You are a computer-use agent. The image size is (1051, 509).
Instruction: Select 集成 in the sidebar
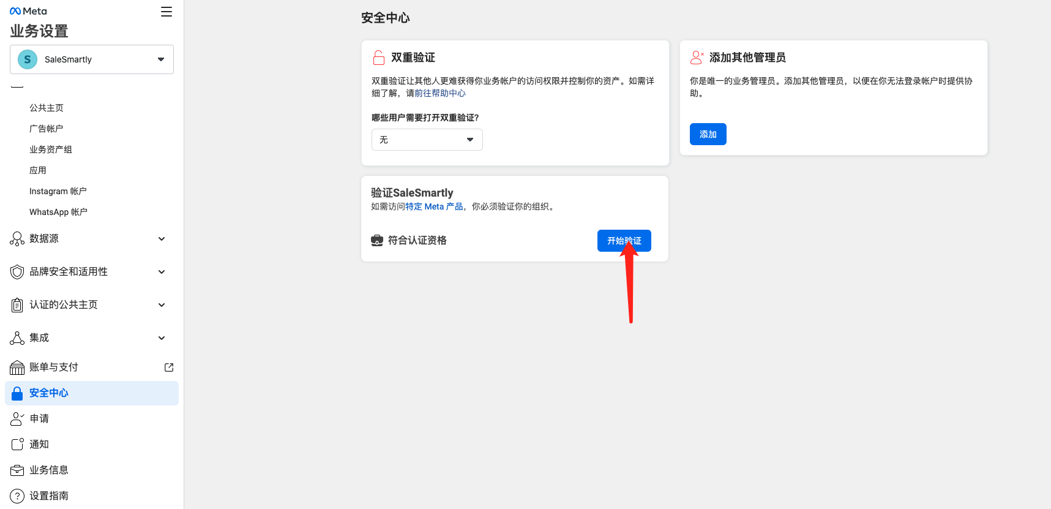pos(39,338)
